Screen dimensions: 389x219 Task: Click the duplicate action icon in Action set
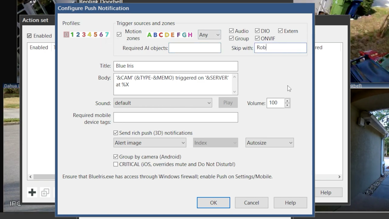(45, 192)
